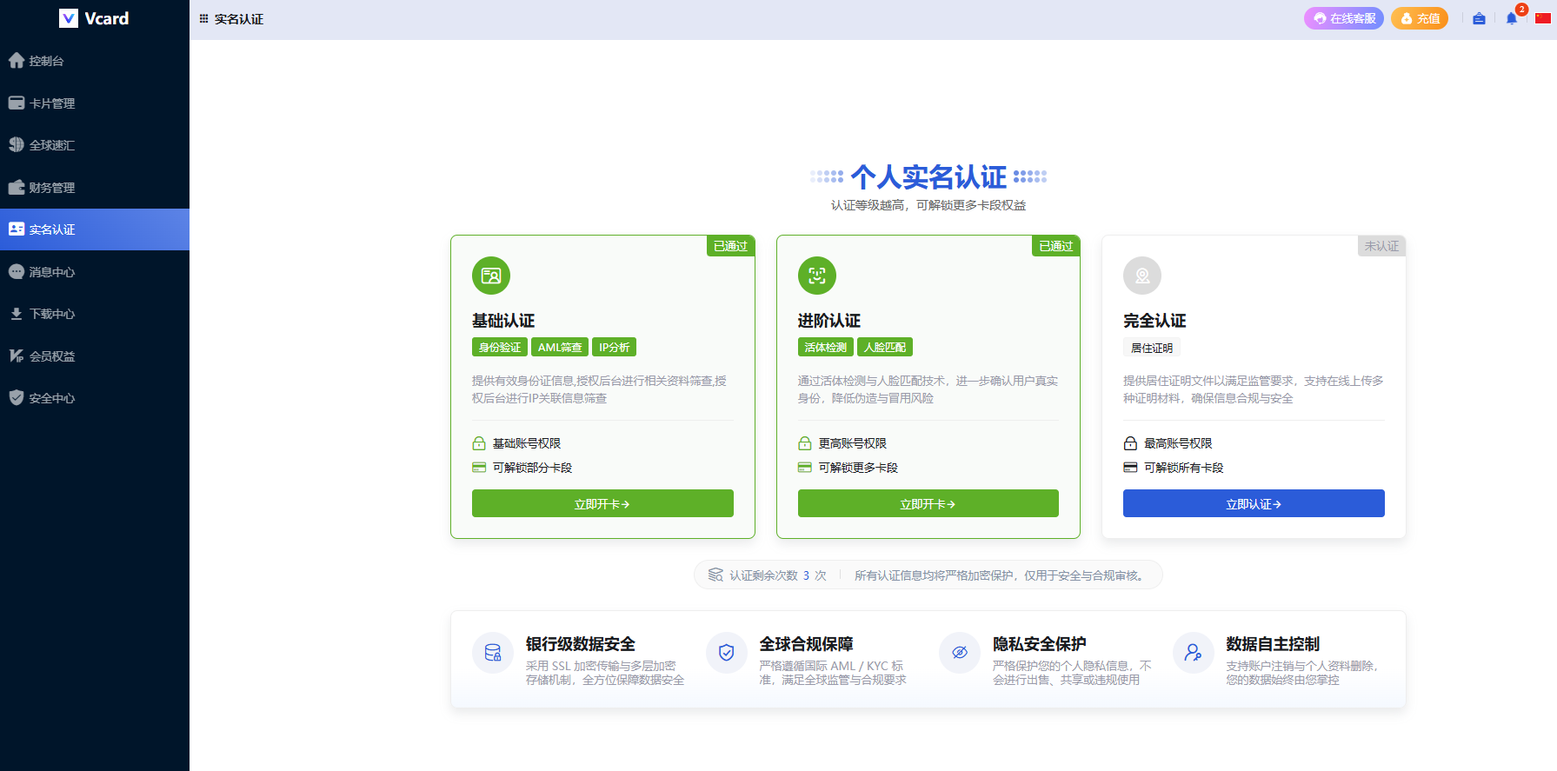Screen dimensions: 1557x771
Task: Click the Vcard logo icon
Action: click(x=69, y=18)
